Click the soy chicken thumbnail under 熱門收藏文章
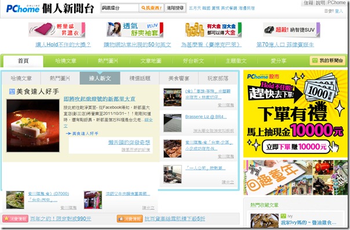Viewport: 350px width, 230px height. coord(264,220)
